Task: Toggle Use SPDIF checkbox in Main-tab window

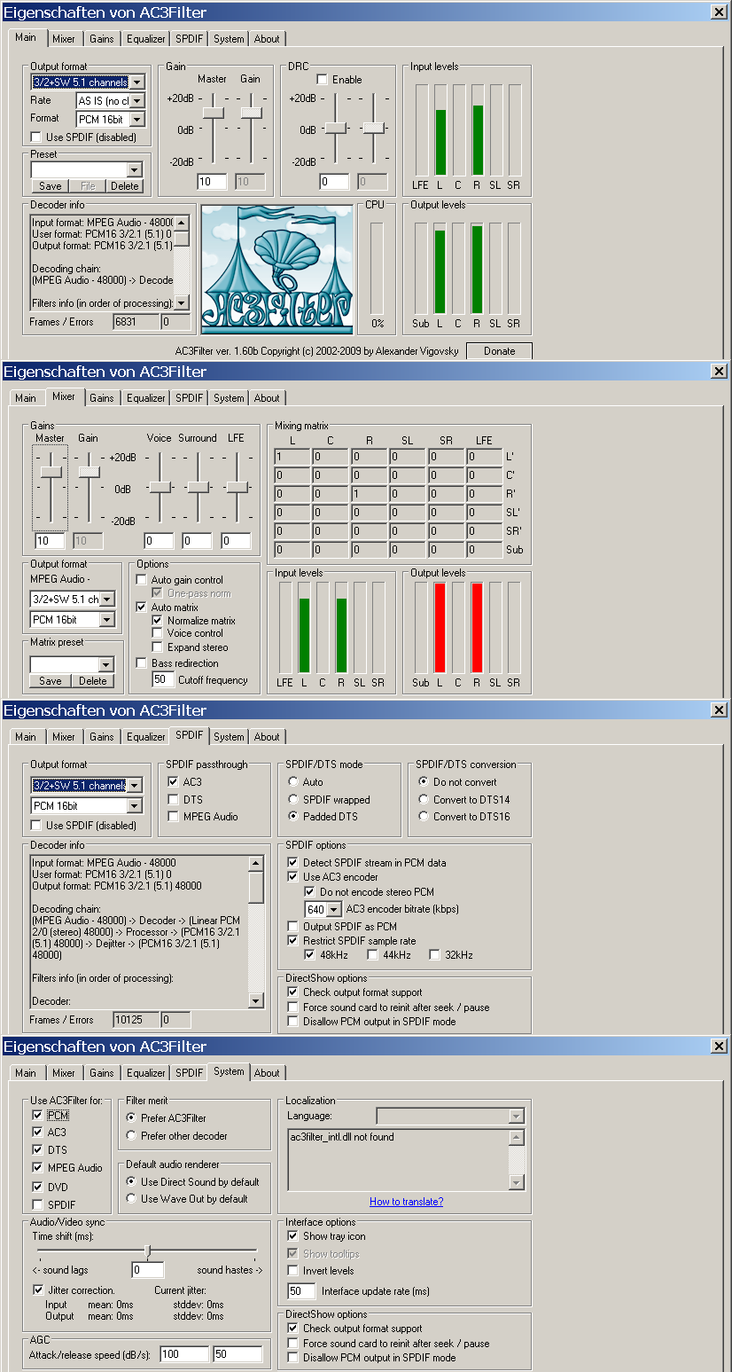Action: (36, 137)
